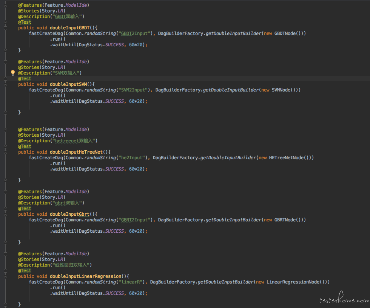370x308 pixels.
Task: Collapse the doubleInputSVM method using its gutter fold marker
Action: coord(5,84)
